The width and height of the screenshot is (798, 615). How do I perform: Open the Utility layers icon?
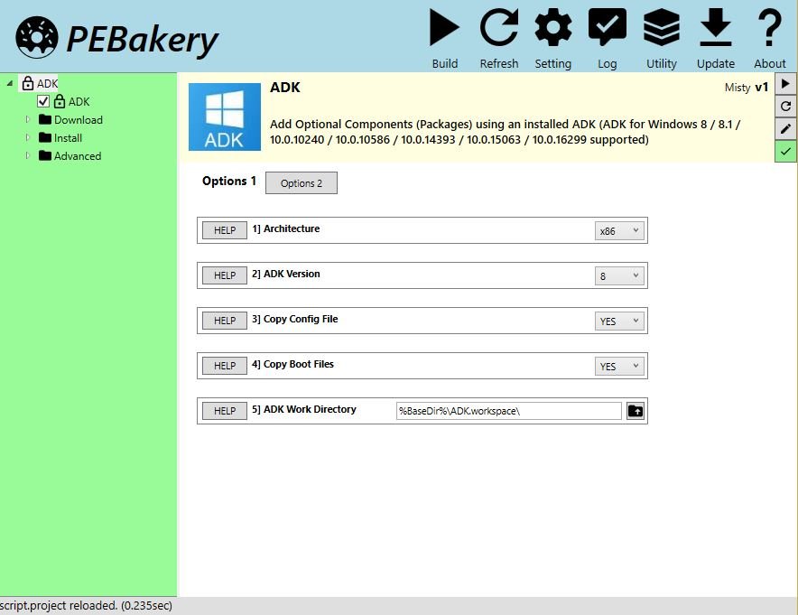pos(661,27)
